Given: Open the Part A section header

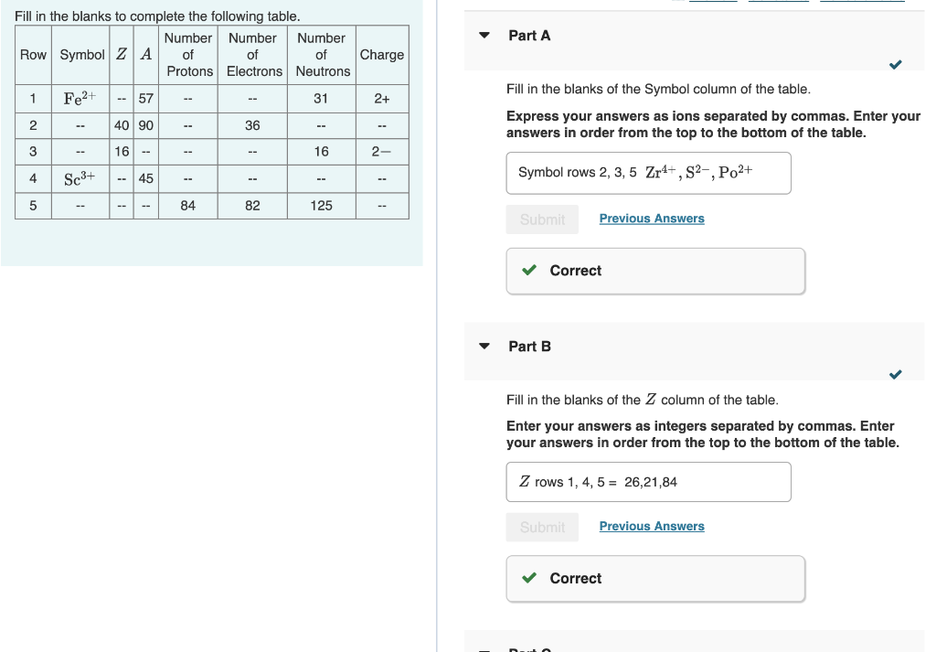Looking at the screenshot, I should pyautogui.click(x=528, y=36).
